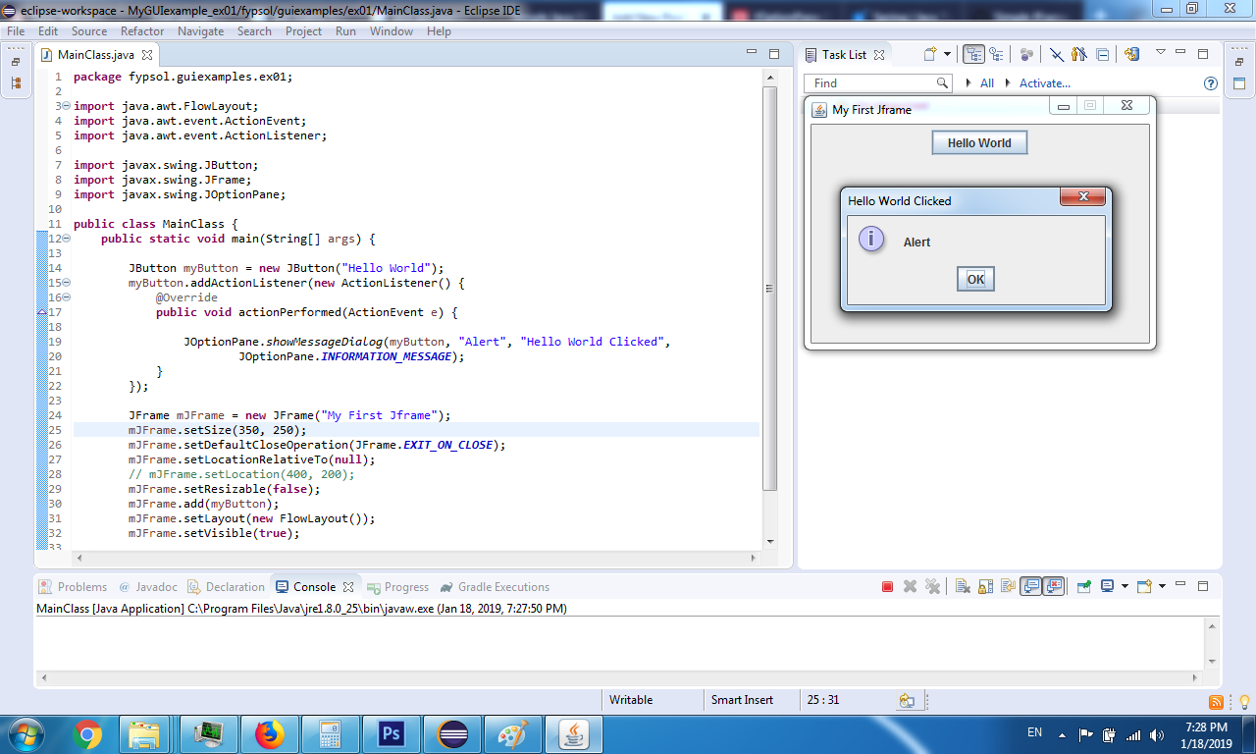
Task: Toggle Show Console When Standard Out Changes
Action: [x=1029, y=586]
